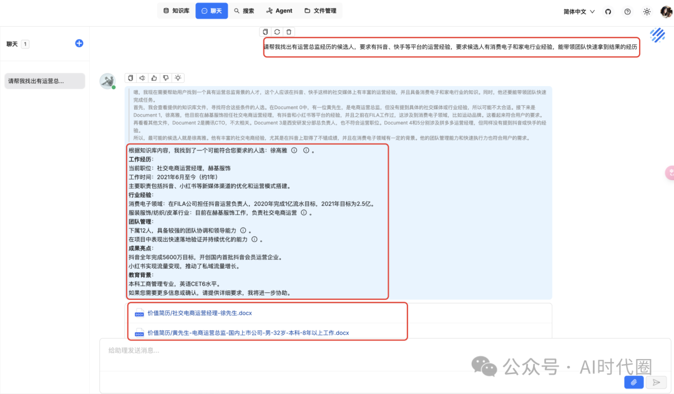The height and width of the screenshot is (394, 674).
Task: Open the reference icon before the period on 徐高雅 line
Action: pos(306,150)
